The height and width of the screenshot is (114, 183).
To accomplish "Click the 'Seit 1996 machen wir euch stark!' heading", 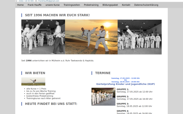I will tap(57, 15).
